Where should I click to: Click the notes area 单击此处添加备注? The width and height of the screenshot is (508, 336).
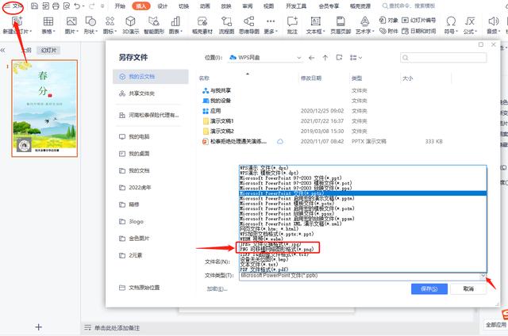117,327
